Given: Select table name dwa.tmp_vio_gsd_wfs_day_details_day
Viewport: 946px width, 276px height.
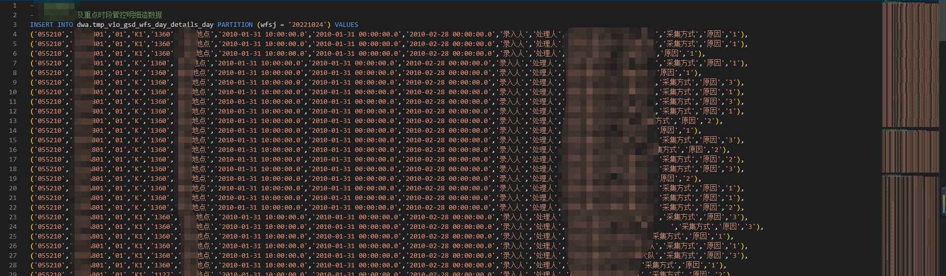Looking at the screenshot, I should (145, 24).
